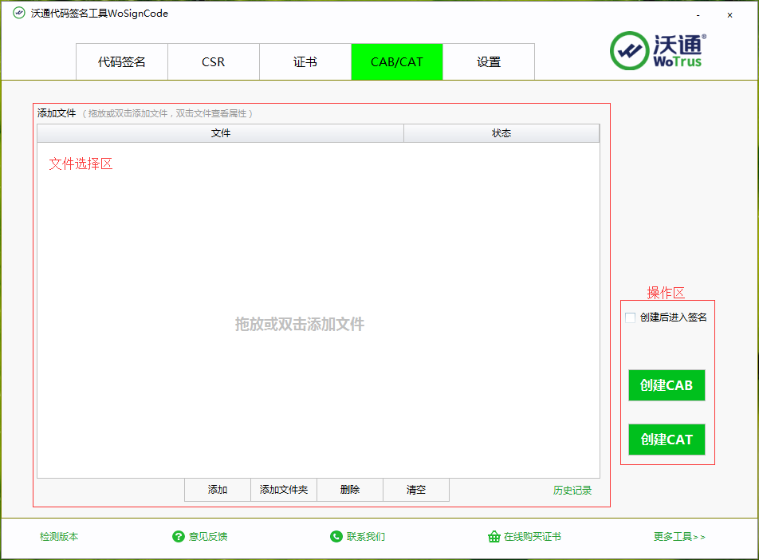Click the phone contact icon

click(x=336, y=537)
